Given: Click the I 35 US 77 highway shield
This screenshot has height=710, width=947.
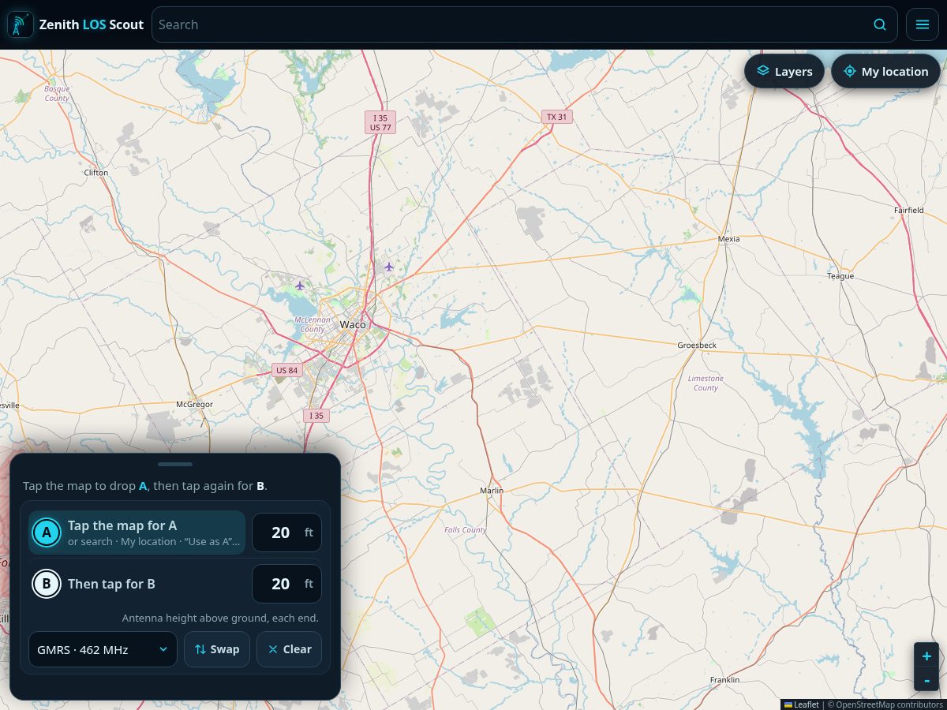Looking at the screenshot, I should coord(380,122).
